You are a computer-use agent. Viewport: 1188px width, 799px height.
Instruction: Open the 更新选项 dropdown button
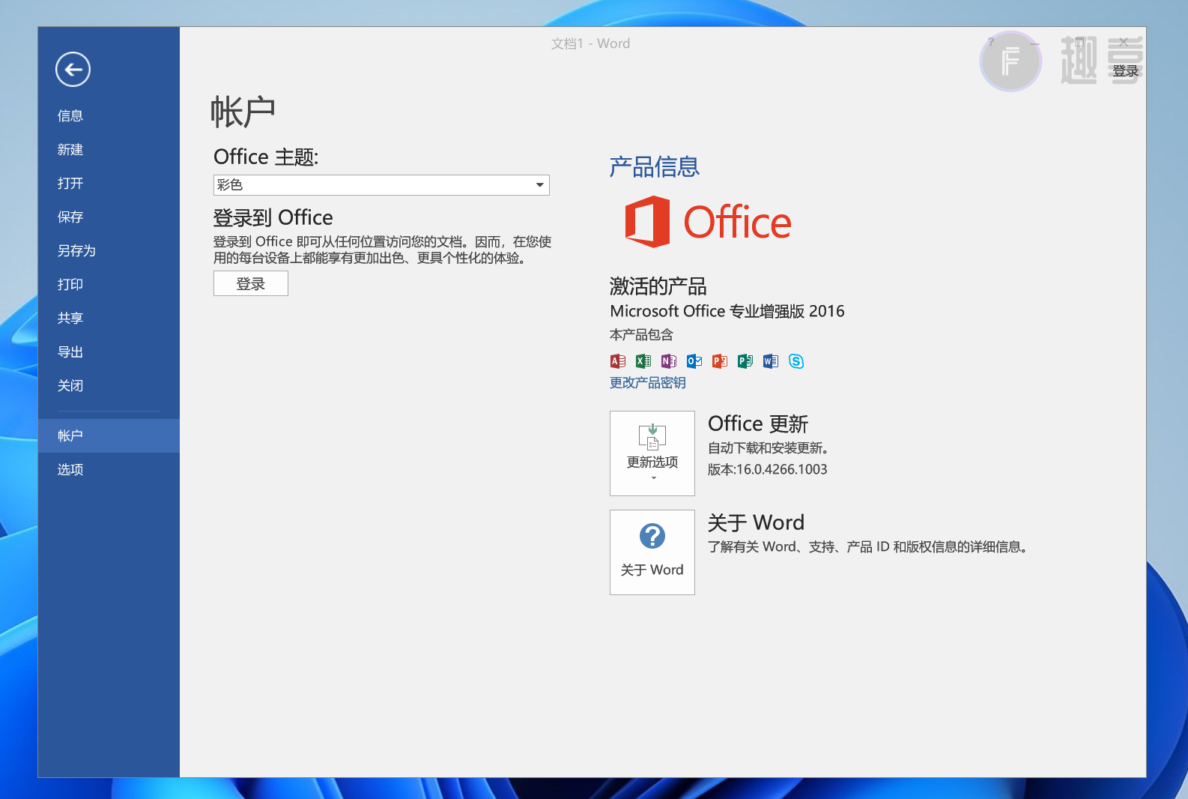652,453
